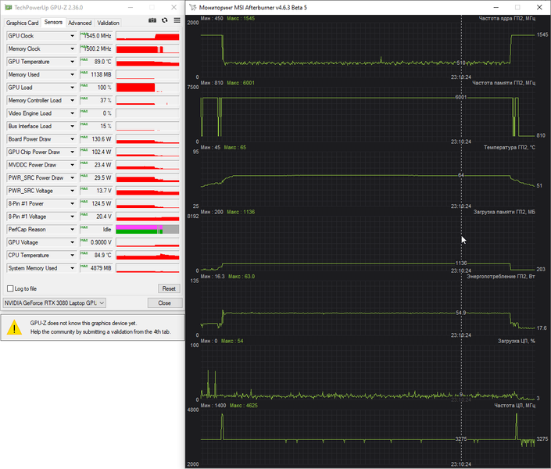Image resolution: width=551 pixels, height=469 pixels.
Task: Select the Sensors tab
Action: tap(53, 22)
